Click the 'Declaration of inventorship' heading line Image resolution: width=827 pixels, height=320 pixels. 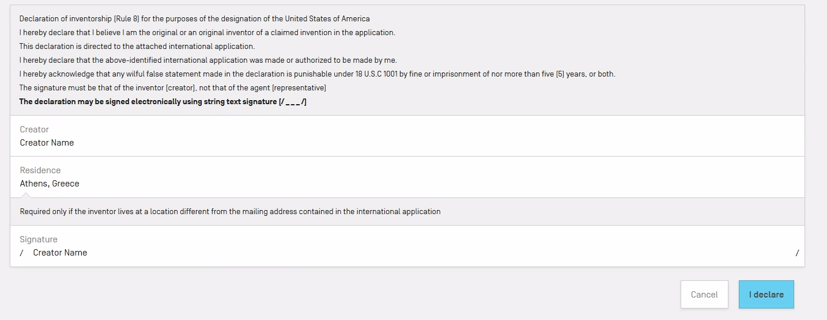[194, 19]
